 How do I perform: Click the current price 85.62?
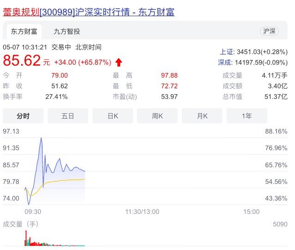(x=22, y=61)
